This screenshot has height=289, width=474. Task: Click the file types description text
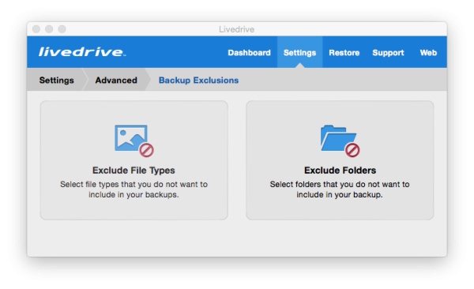pyautogui.click(x=134, y=190)
